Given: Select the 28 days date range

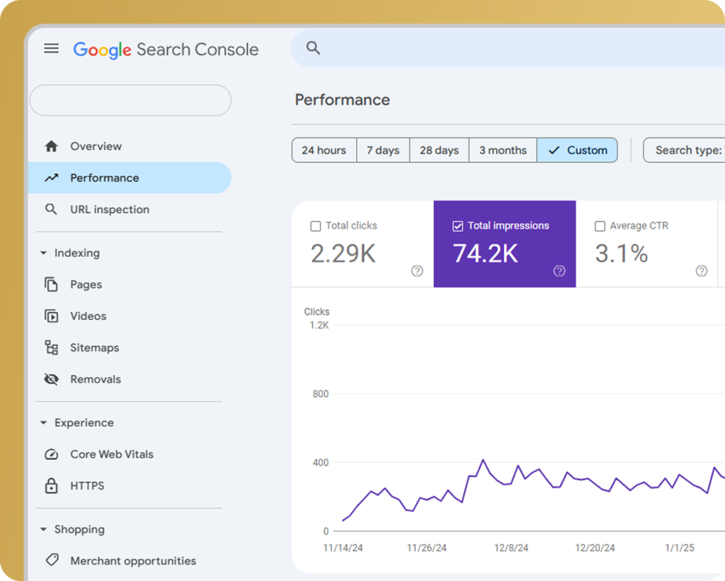Looking at the screenshot, I should (439, 150).
